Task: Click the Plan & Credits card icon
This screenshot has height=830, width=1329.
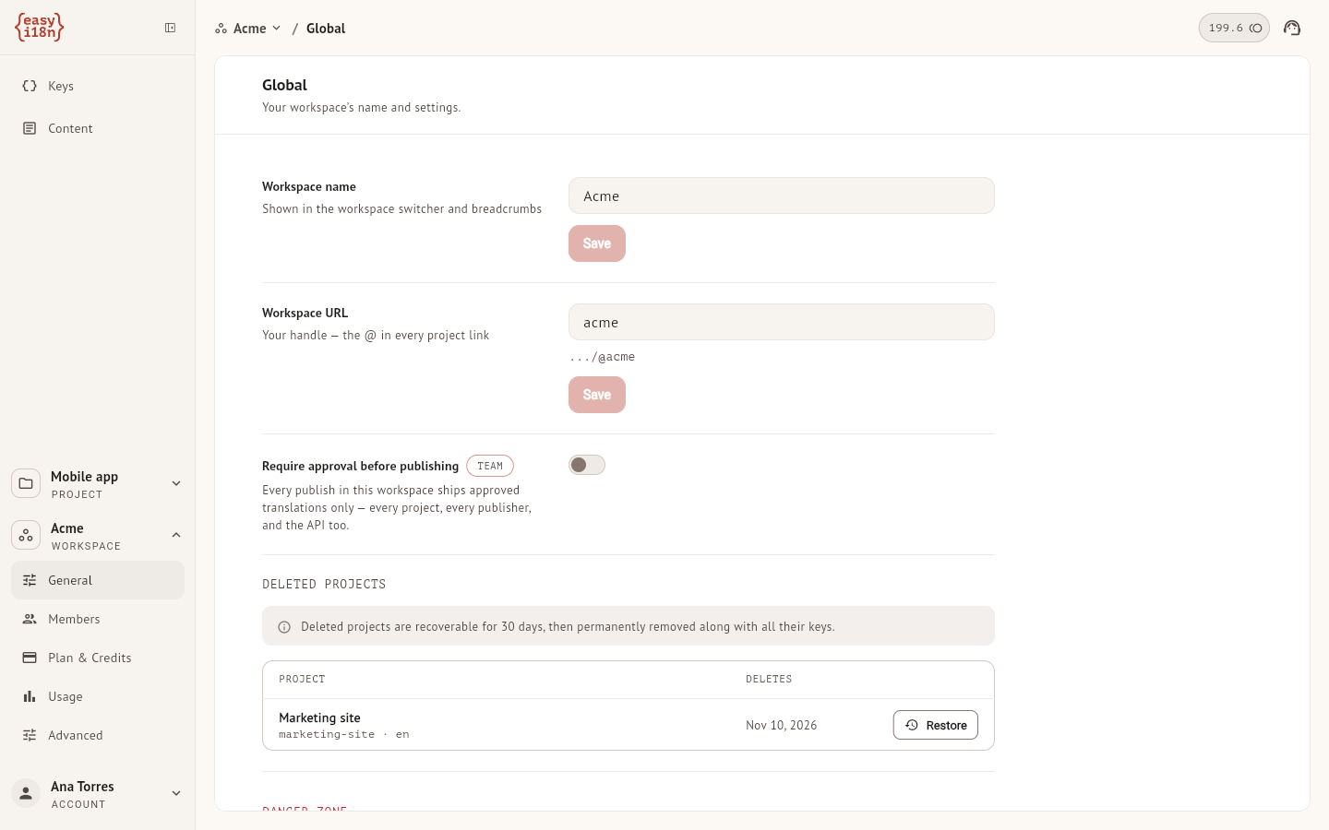Action: [30, 658]
